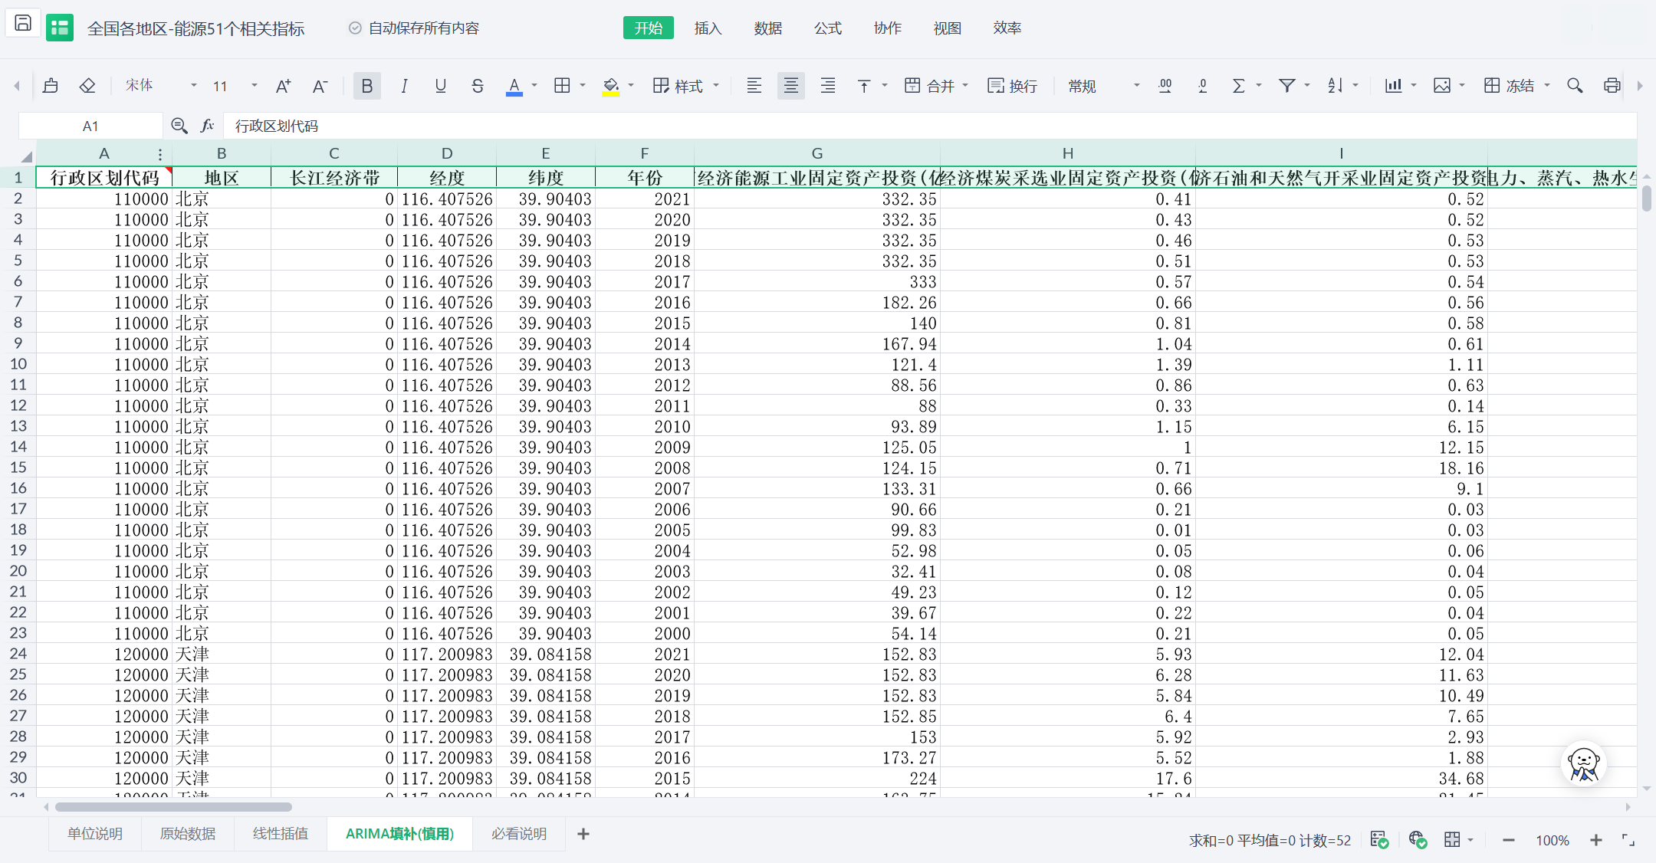Click the cell name box A1
1656x863 pixels.
90,126
